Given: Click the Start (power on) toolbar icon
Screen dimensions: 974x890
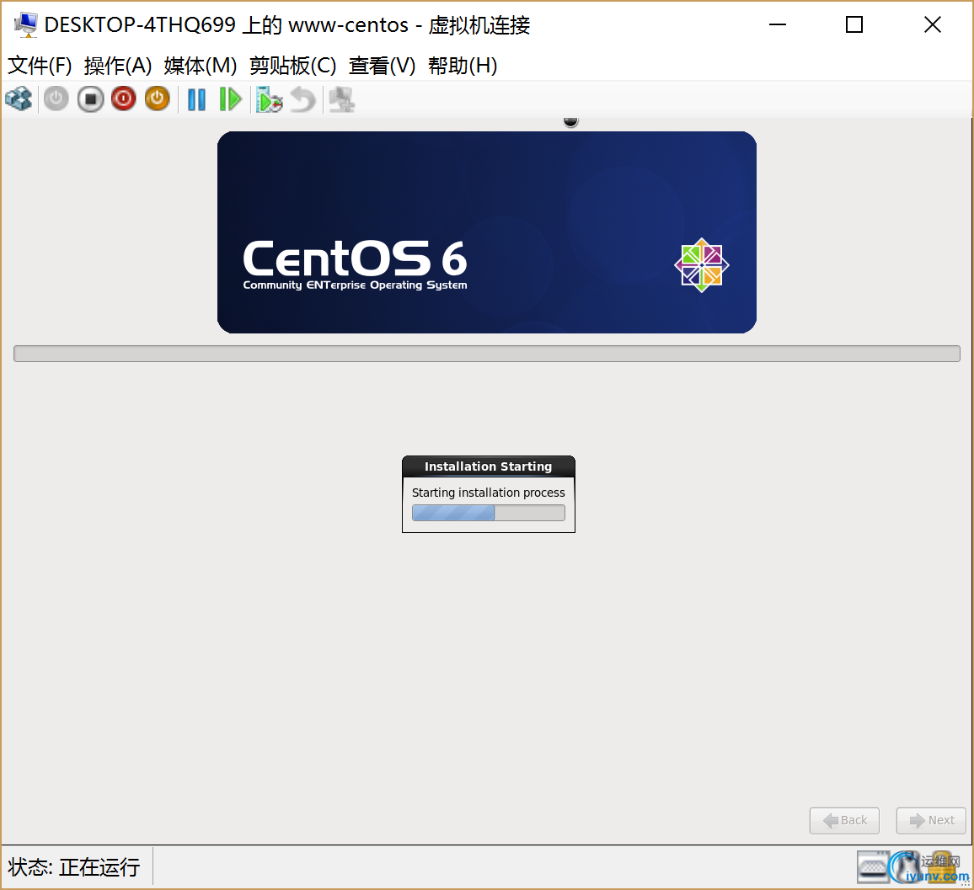Looking at the screenshot, I should click(x=56, y=99).
